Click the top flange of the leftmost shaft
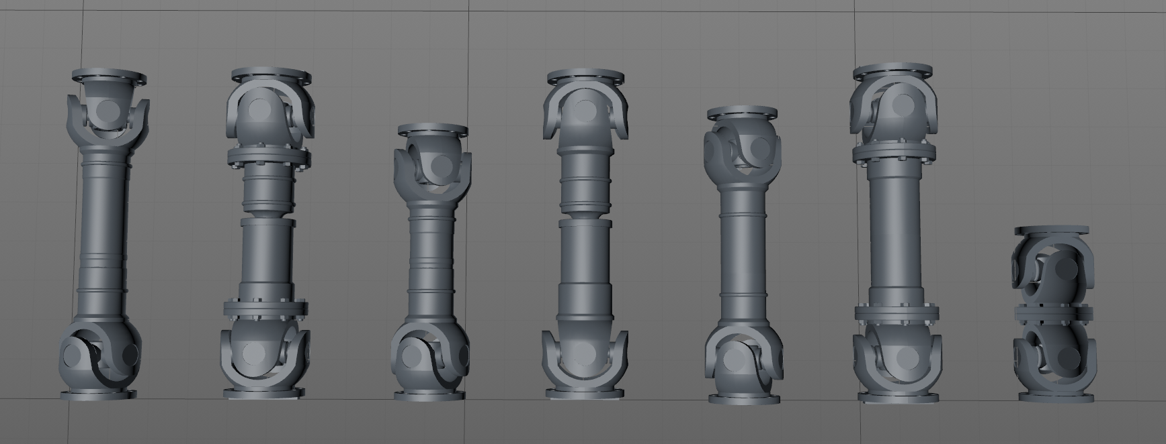 (109, 75)
